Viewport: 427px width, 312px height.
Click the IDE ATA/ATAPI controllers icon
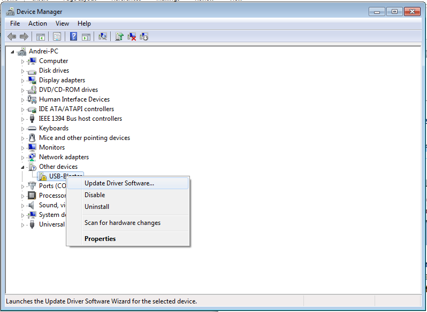point(32,110)
